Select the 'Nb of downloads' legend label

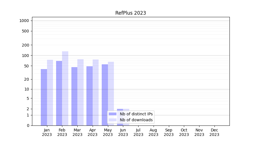pos(136,120)
